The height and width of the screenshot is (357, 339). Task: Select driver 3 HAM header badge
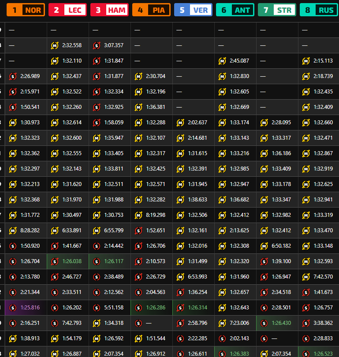[x=109, y=10]
